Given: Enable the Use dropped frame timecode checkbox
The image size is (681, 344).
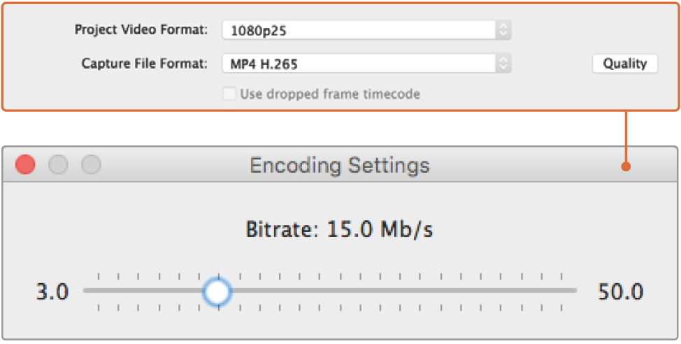Looking at the screenshot, I should pyautogui.click(x=229, y=94).
